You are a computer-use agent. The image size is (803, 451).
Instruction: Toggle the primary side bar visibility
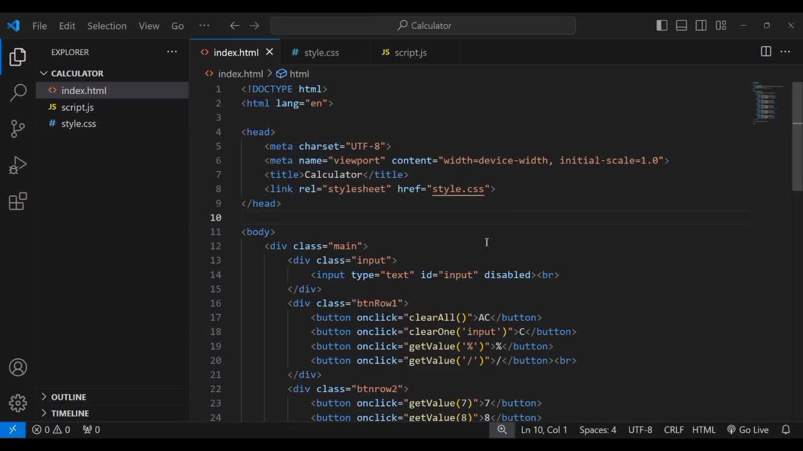click(x=662, y=26)
